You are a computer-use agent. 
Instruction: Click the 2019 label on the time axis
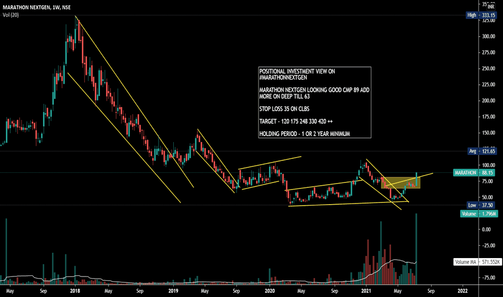point(173,291)
